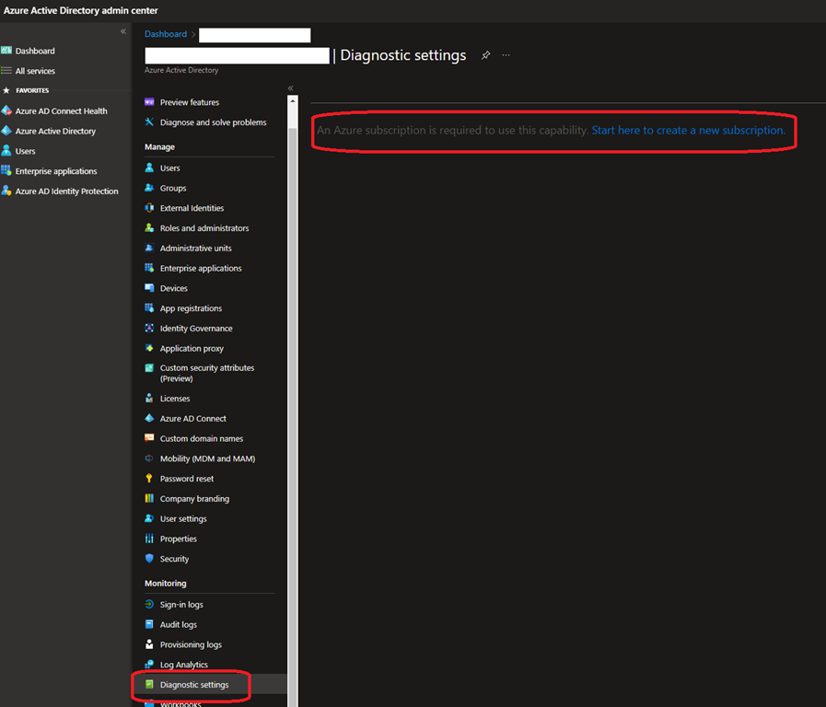826x707 pixels.
Task: Click the Password reset key icon
Action: click(149, 479)
